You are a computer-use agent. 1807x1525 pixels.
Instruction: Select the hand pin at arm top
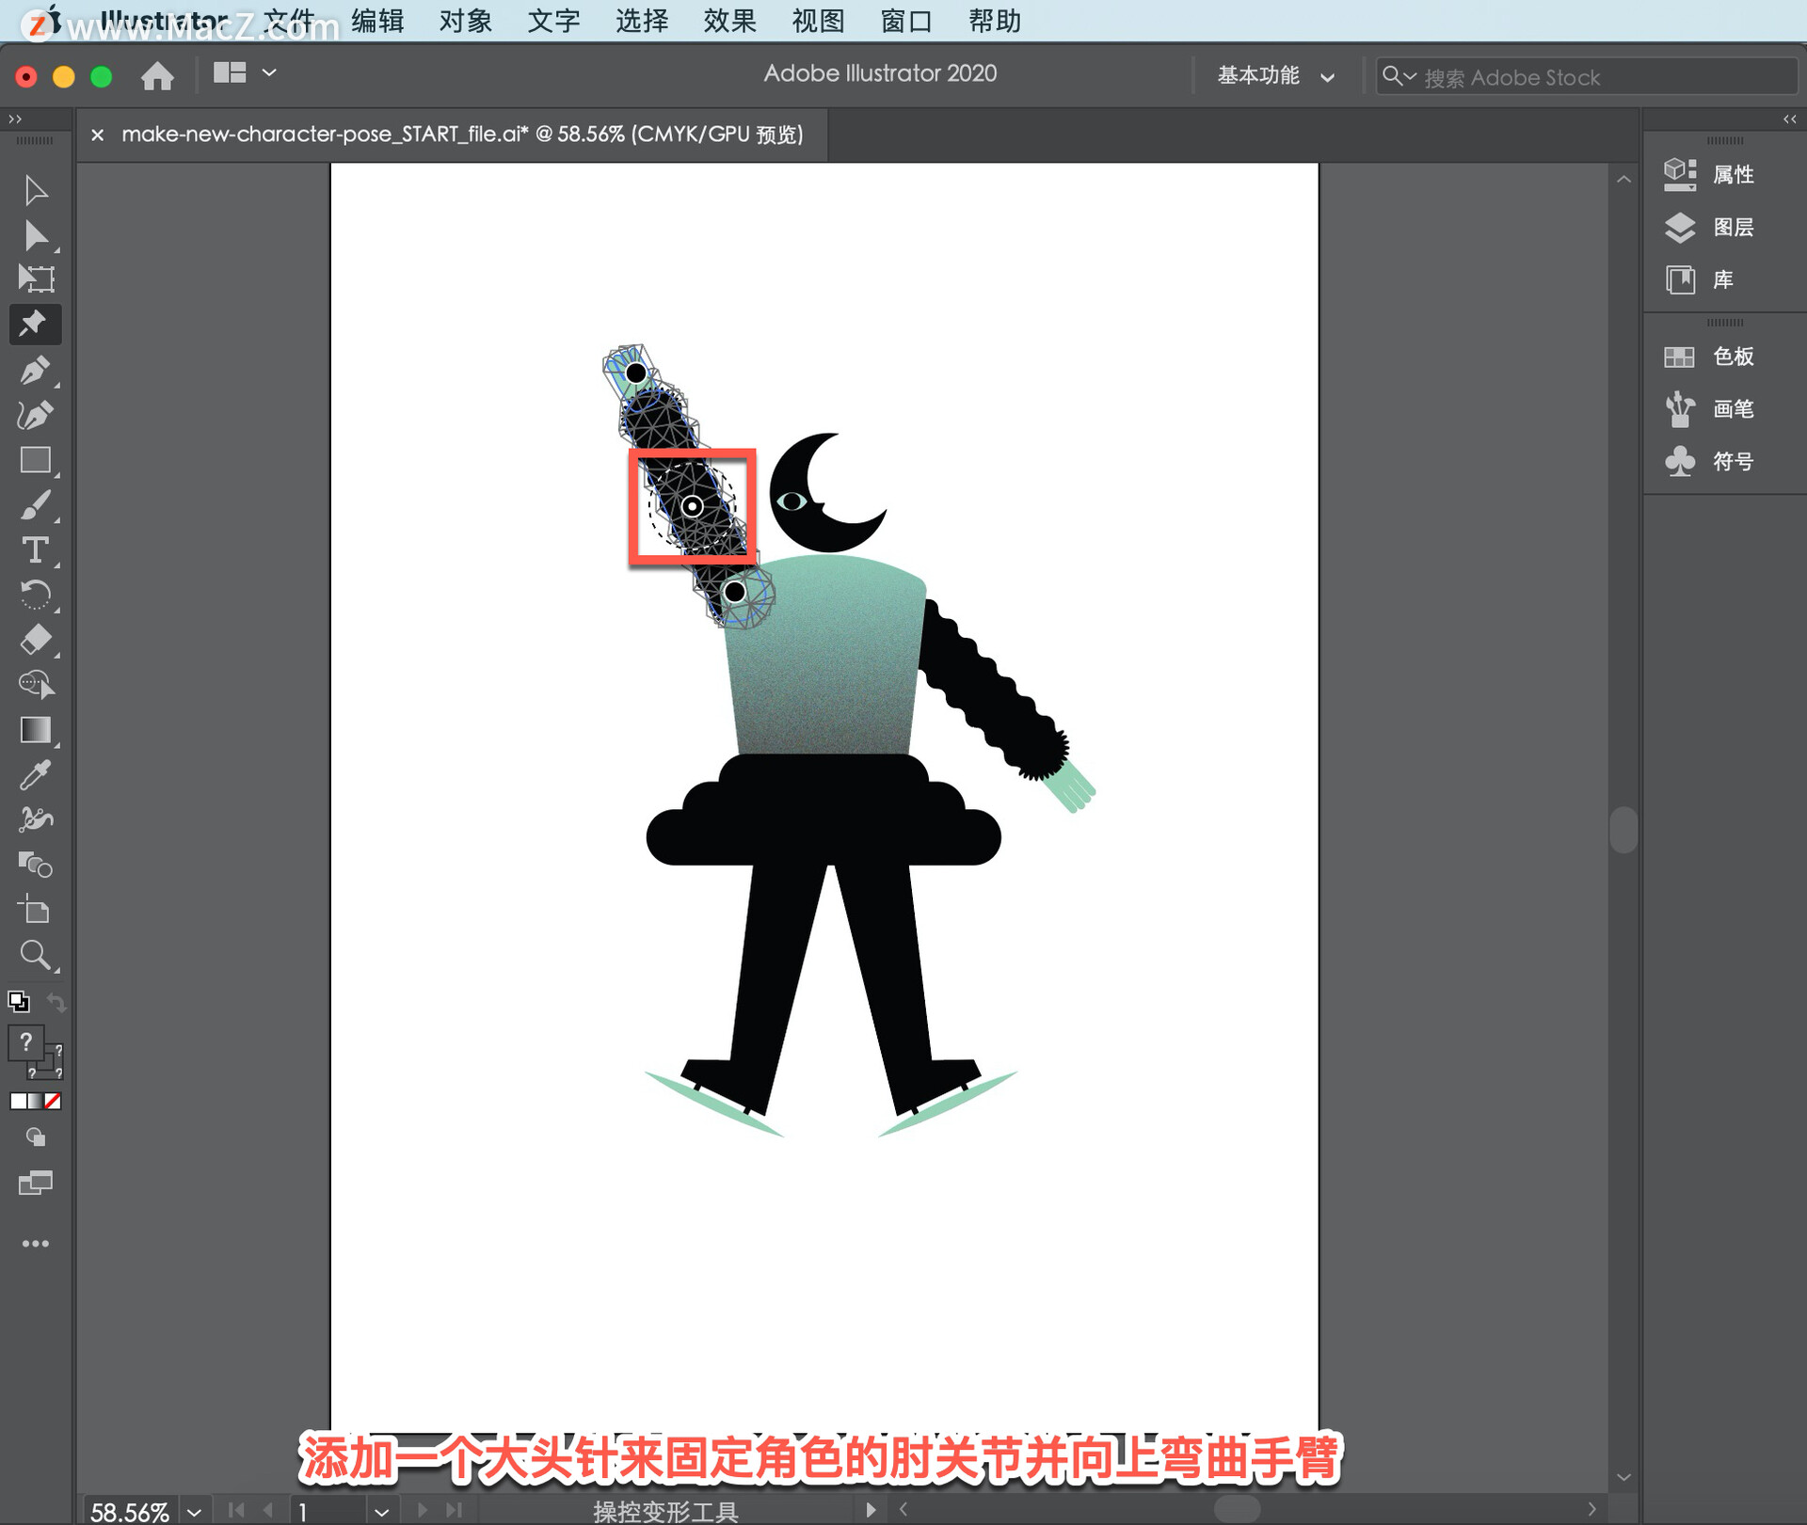(636, 373)
